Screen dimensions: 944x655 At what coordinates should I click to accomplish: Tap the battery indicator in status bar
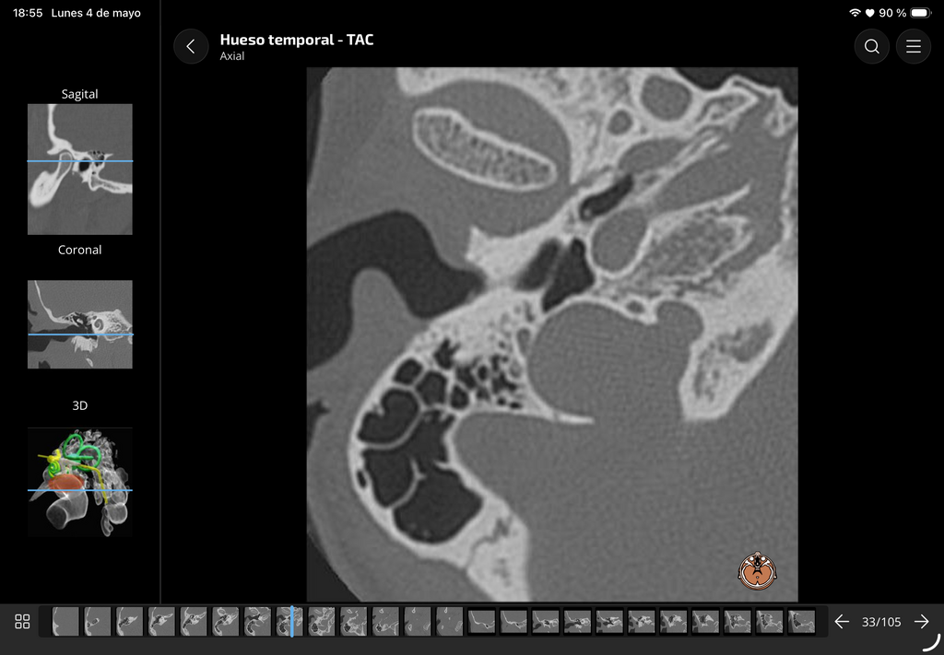(921, 13)
